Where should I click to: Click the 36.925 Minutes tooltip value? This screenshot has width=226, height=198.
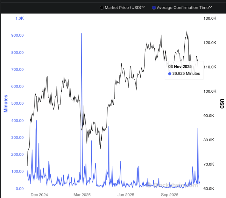point(186,74)
